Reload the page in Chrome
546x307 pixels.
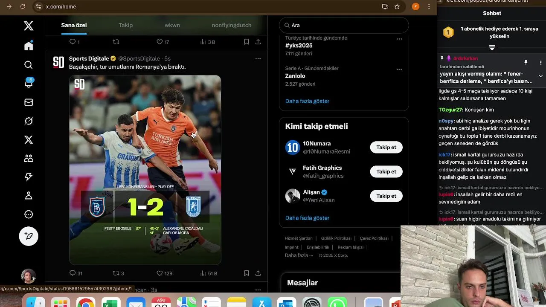pos(23,6)
